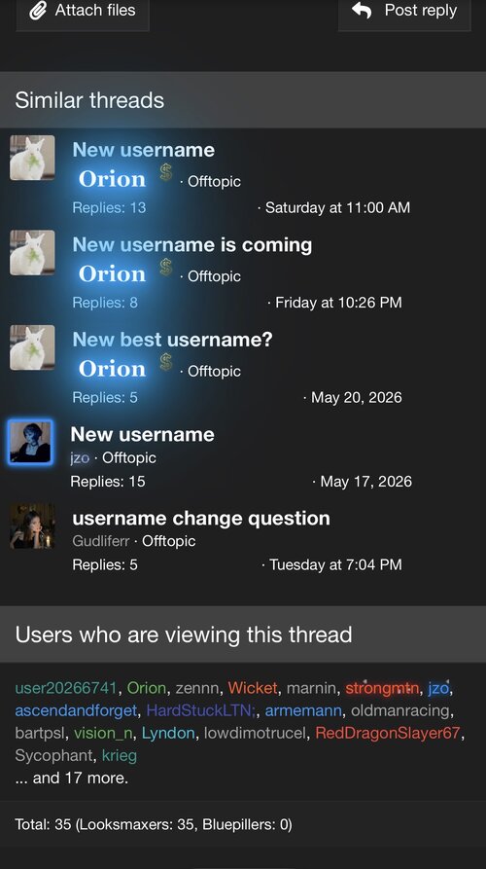Image resolution: width=486 pixels, height=869 pixels.
Task: Open RedDragonSlayer67 profile link
Action: click(388, 733)
